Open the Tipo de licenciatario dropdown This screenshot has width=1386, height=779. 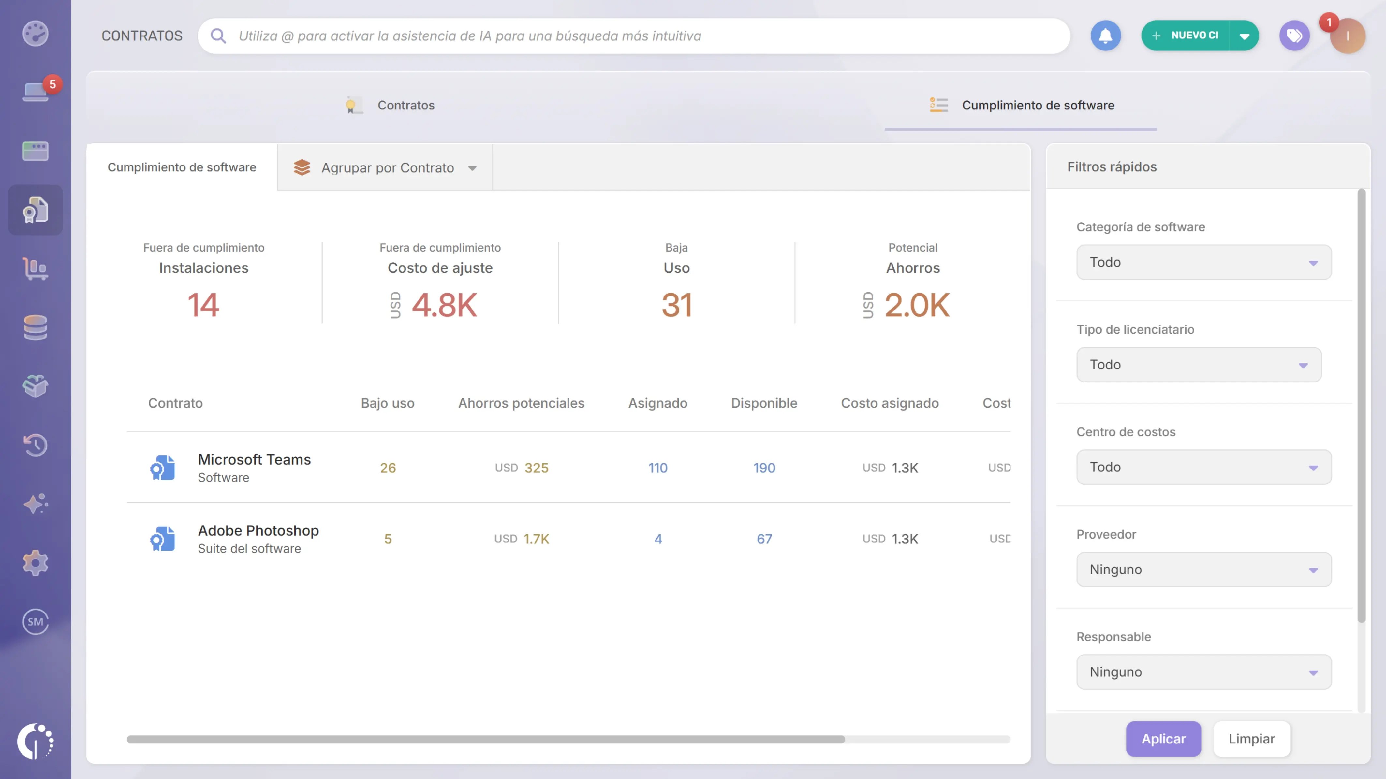click(x=1199, y=365)
